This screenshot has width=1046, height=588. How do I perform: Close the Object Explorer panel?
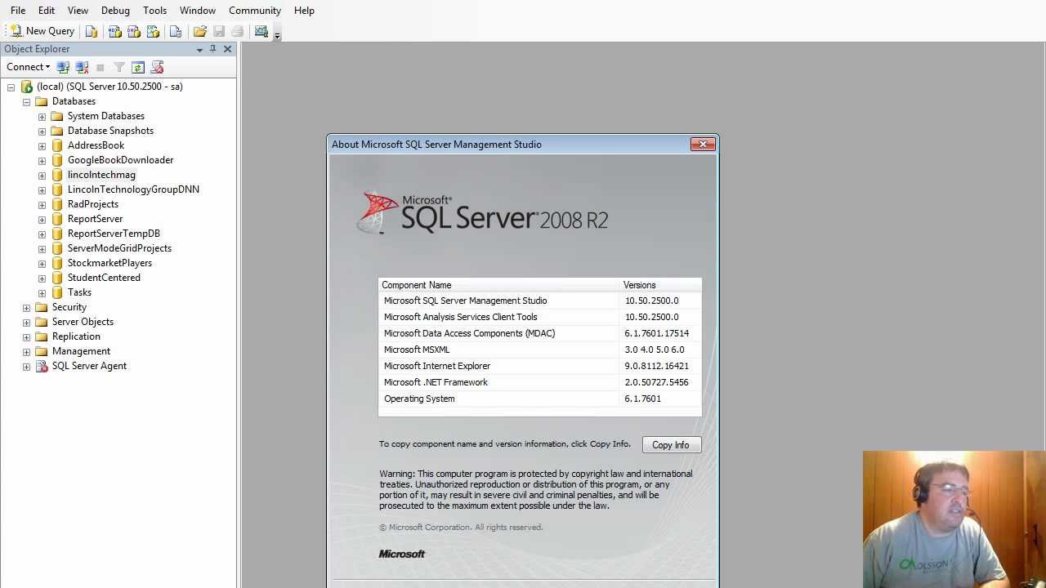coord(227,49)
